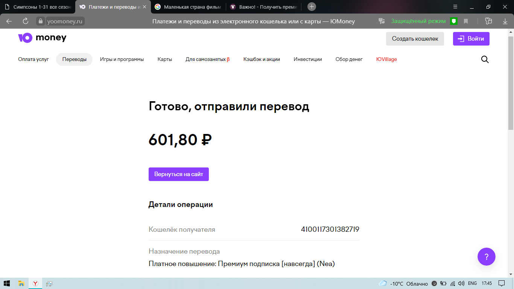Click the Создать кошелек button
This screenshot has width=514, height=289.
tap(415, 39)
